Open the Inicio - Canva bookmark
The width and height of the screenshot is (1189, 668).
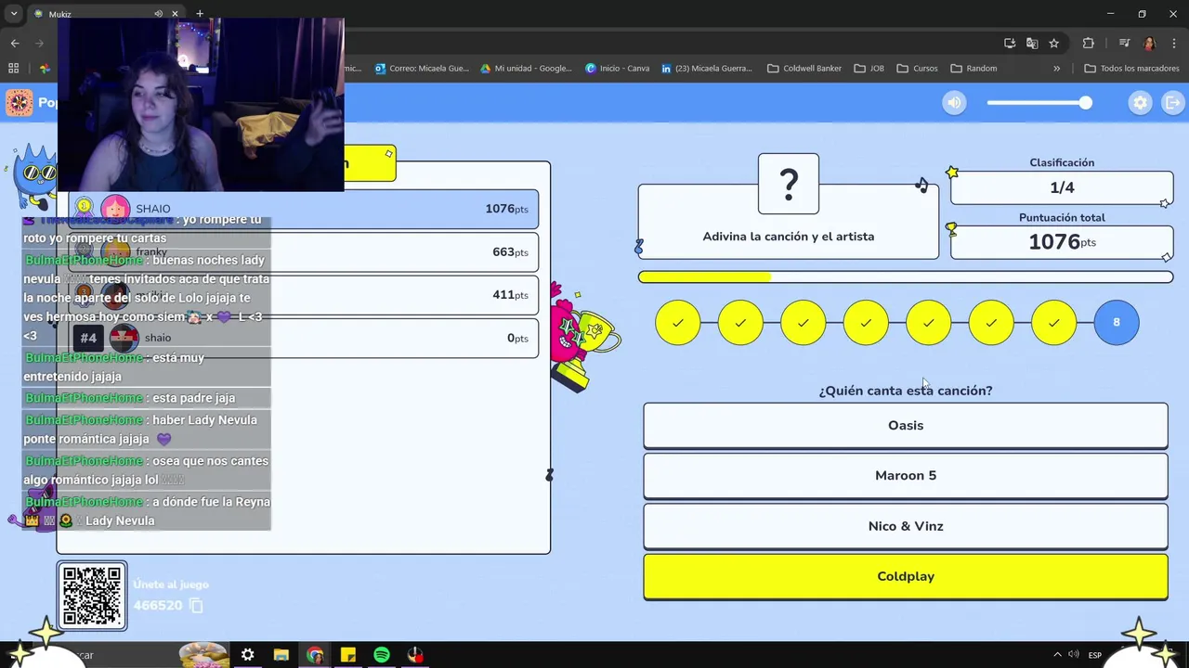tap(618, 68)
